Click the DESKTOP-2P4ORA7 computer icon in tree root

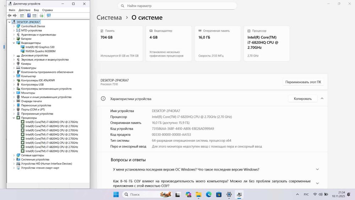click(x=13, y=22)
